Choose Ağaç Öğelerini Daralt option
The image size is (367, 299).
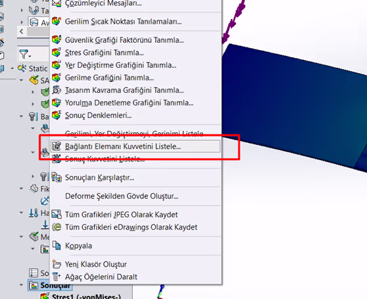(135, 277)
